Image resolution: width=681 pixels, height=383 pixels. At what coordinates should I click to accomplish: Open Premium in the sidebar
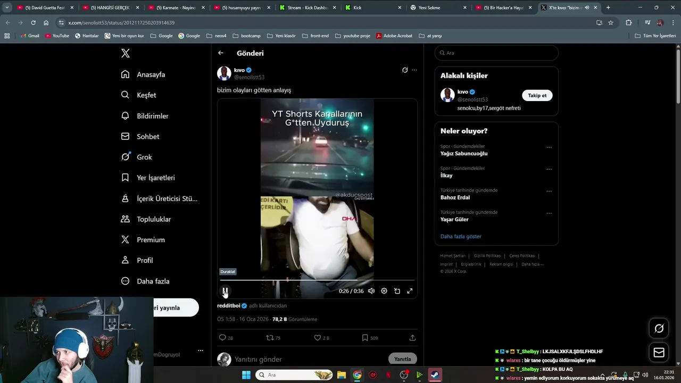click(x=143, y=240)
